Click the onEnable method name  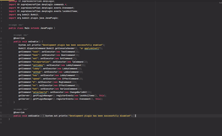coord(33,41)
